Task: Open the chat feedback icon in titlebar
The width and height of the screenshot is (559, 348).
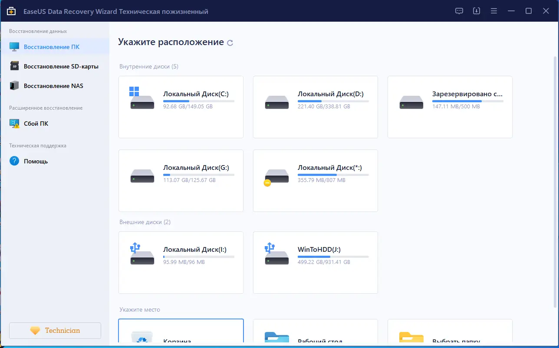Action: pyautogui.click(x=459, y=11)
